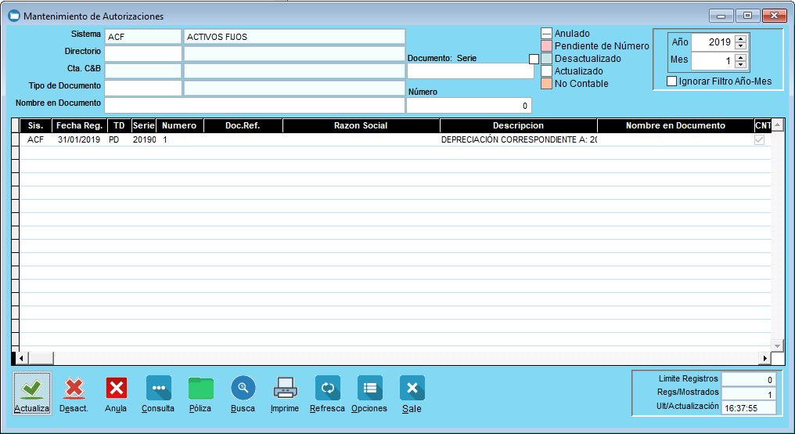Click the Pendiente de Número pink swatch

547,46
